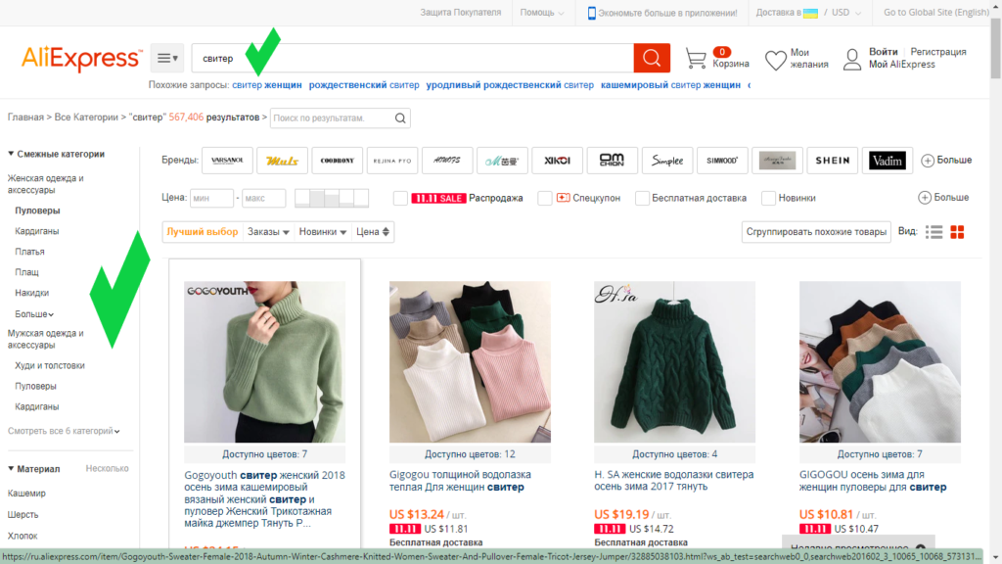The width and height of the screenshot is (1002, 564).
Task: Select the SHEIN brand logo
Action: pyautogui.click(x=834, y=160)
